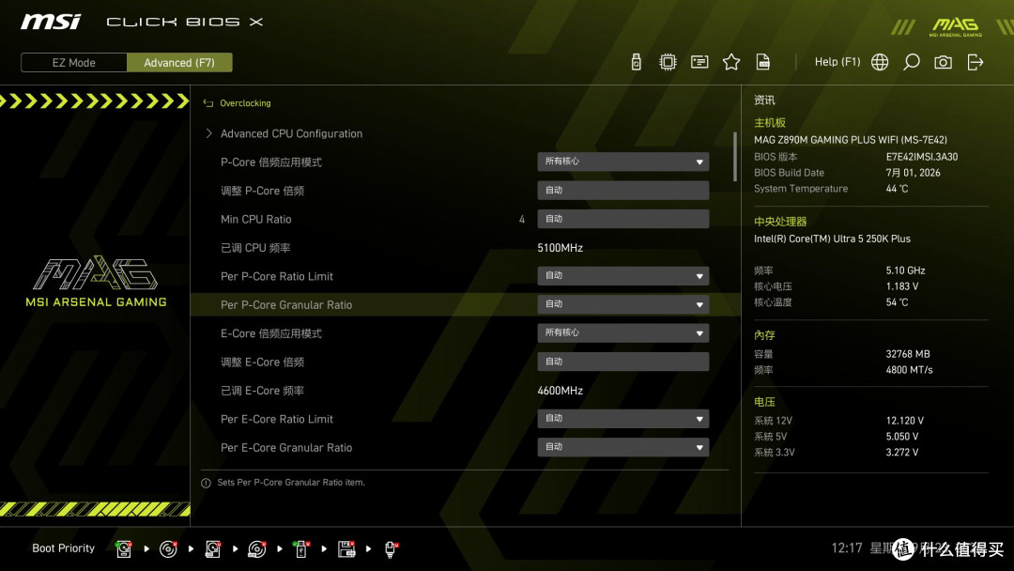
Task: Open Favorites via the star icon
Action: 731,62
